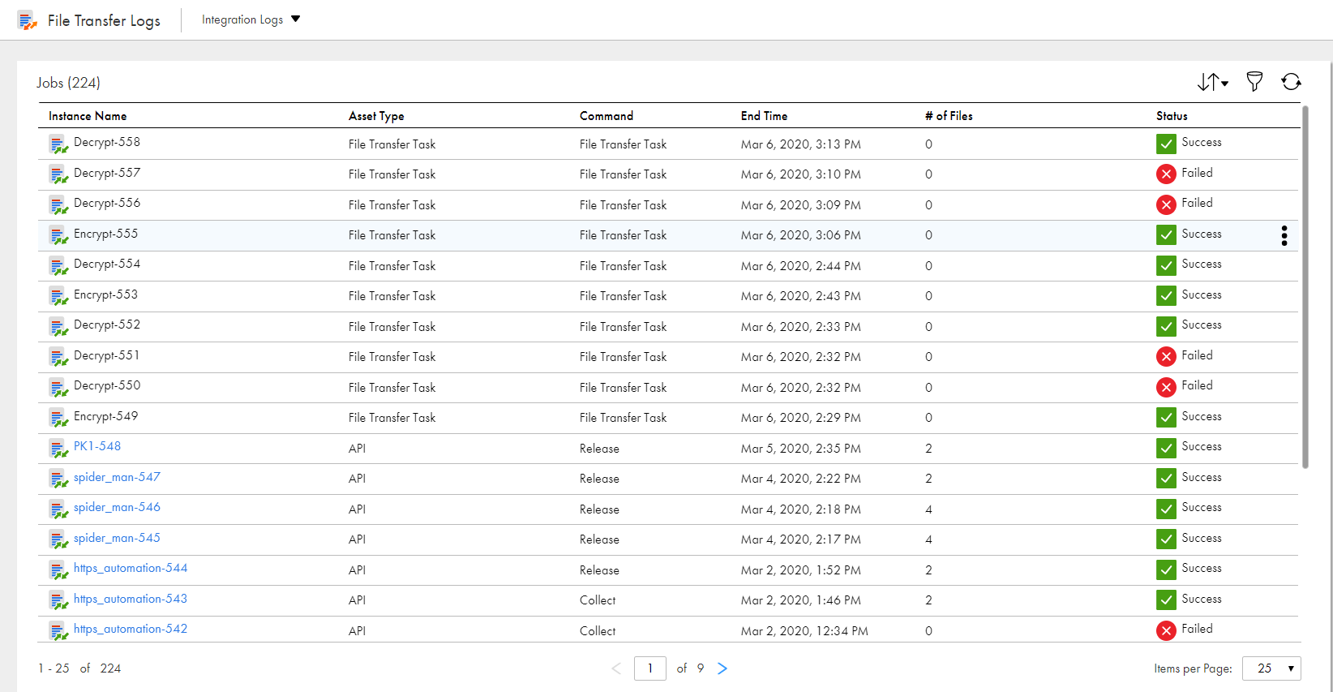Click the Failed status text for Decrypt-550

[1197, 385]
